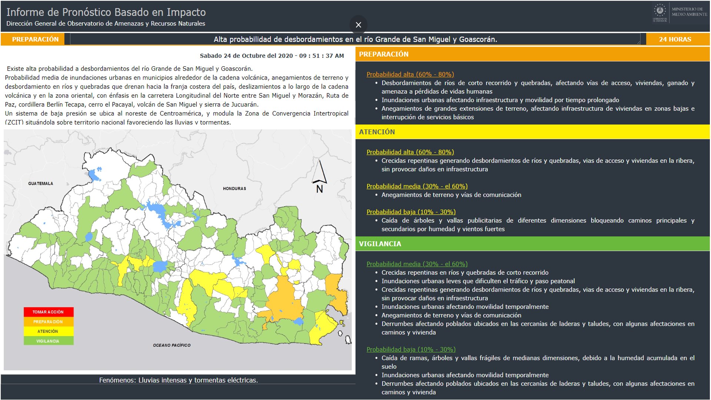Click the red TOMAR ACCIÓN legend swatch
The height and width of the screenshot is (400, 711).
[x=48, y=312]
